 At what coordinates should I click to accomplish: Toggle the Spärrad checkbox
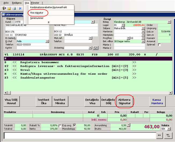(x=159, y=45)
